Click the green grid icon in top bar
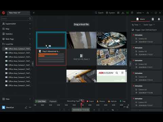 pos(127,13)
